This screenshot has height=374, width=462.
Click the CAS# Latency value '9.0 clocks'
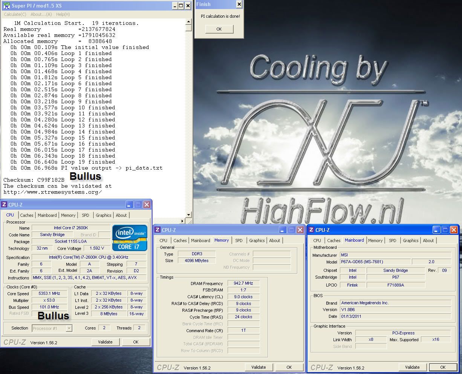[x=243, y=297]
